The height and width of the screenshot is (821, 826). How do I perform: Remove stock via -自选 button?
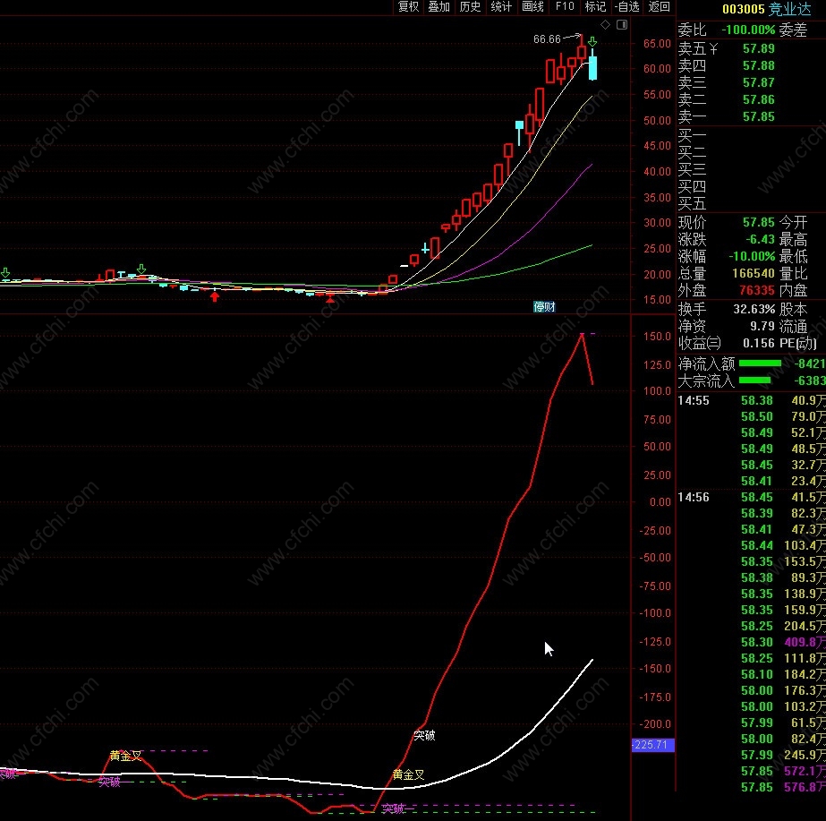(626, 7)
